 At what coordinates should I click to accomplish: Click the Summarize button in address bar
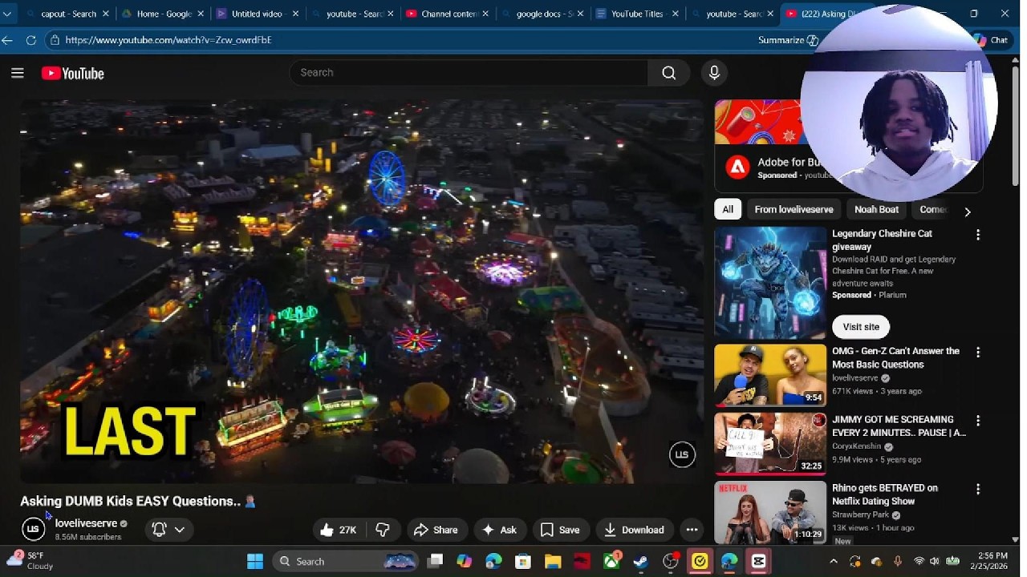click(788, 40)
